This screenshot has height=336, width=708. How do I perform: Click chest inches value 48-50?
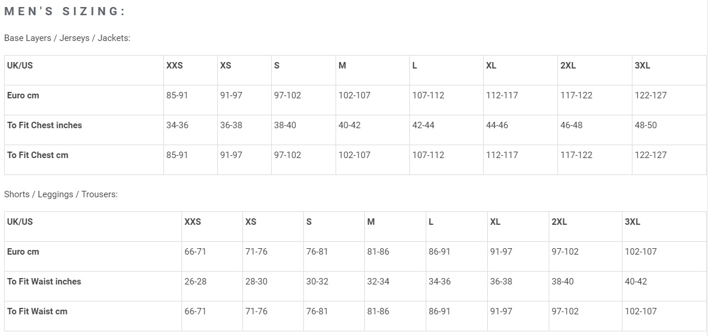pyautogui.click(x=646, y=125)
